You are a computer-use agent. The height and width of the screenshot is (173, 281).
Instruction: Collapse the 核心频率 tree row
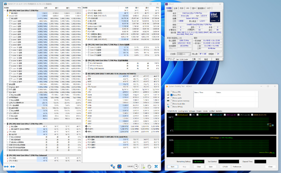(7, 18)
